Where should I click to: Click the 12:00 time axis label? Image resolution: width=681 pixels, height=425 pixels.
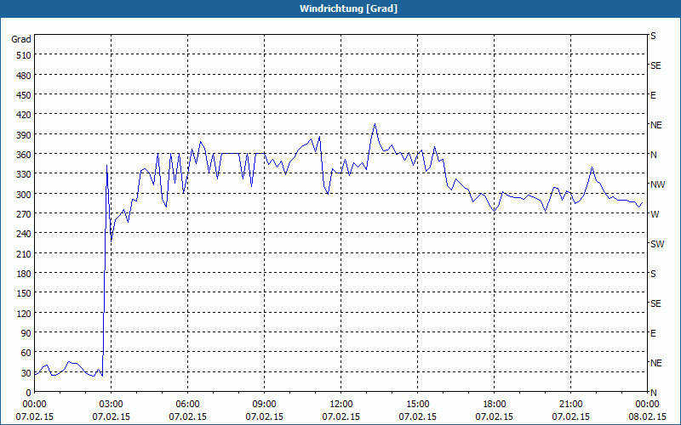pyautogui.click(x=341, y=405)
